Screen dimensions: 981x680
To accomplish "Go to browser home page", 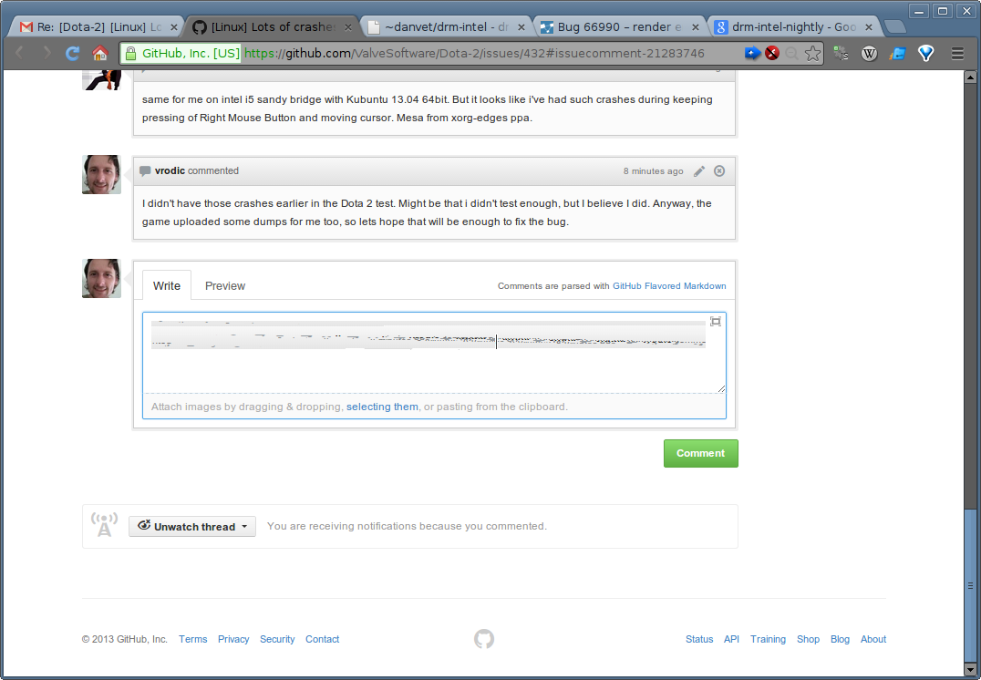I will (x=100, y=54).
